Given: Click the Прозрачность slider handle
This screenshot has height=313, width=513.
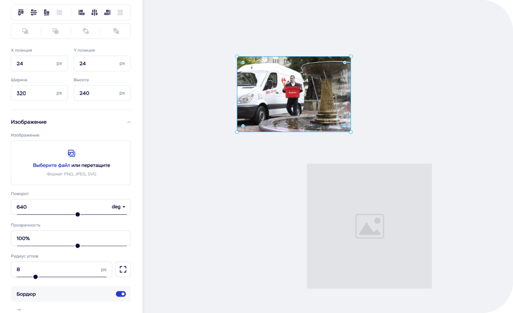Looking at the screenshot, I should (77, 246).
